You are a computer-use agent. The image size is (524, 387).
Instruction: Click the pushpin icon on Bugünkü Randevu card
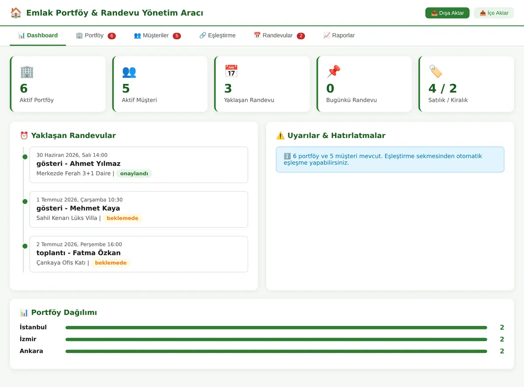(x=333, y=72)
